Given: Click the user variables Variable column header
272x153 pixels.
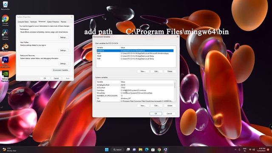Looking at the screenshot, I should tap(108, 48).
